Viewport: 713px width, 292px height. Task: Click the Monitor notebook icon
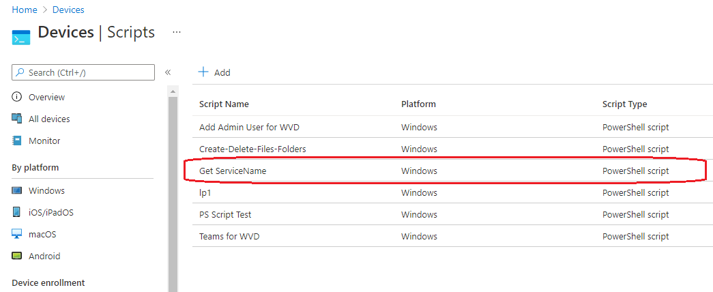click(x=17, y=141)
